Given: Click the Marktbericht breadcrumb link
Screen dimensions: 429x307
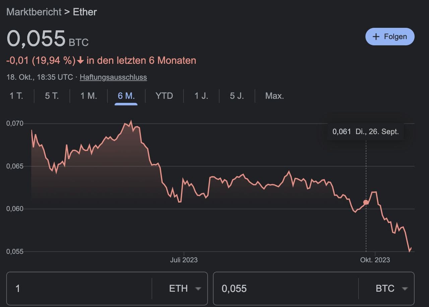Looking at the screenshot, I should [34, 12].
